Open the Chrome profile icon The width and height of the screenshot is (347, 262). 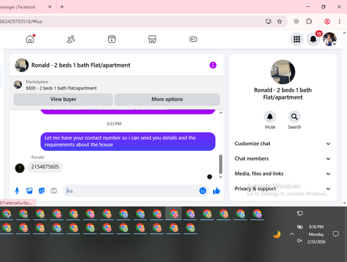click(327, 22)
